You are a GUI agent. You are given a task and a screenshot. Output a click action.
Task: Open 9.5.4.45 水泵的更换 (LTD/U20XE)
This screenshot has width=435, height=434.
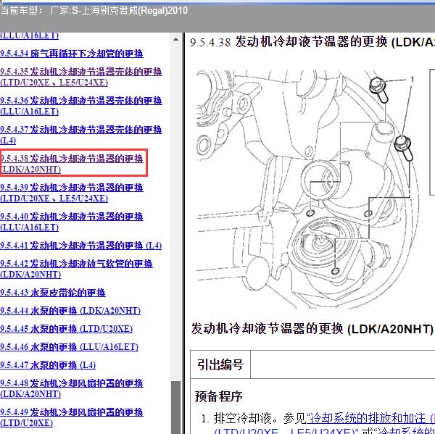pos(66,329)
